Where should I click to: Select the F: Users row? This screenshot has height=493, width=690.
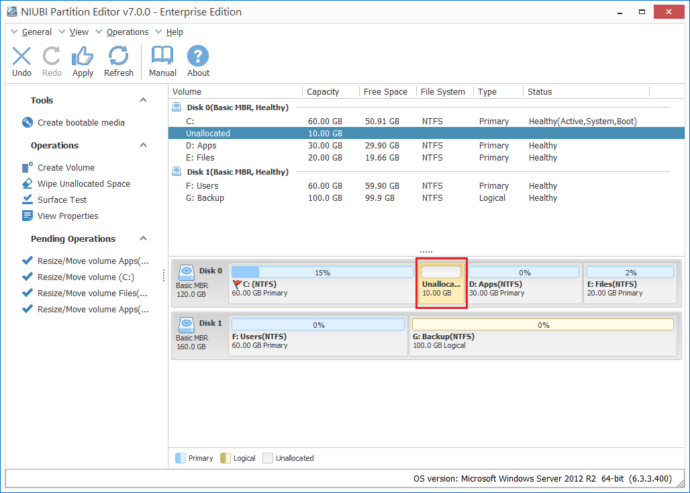426,186
